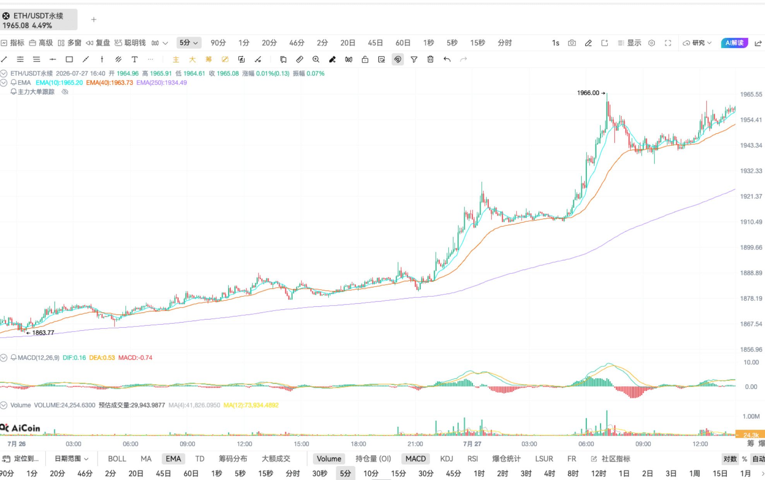Click the AI解读 button
Viewport: 765px width, 480px height.
click(x=734, y=43)
